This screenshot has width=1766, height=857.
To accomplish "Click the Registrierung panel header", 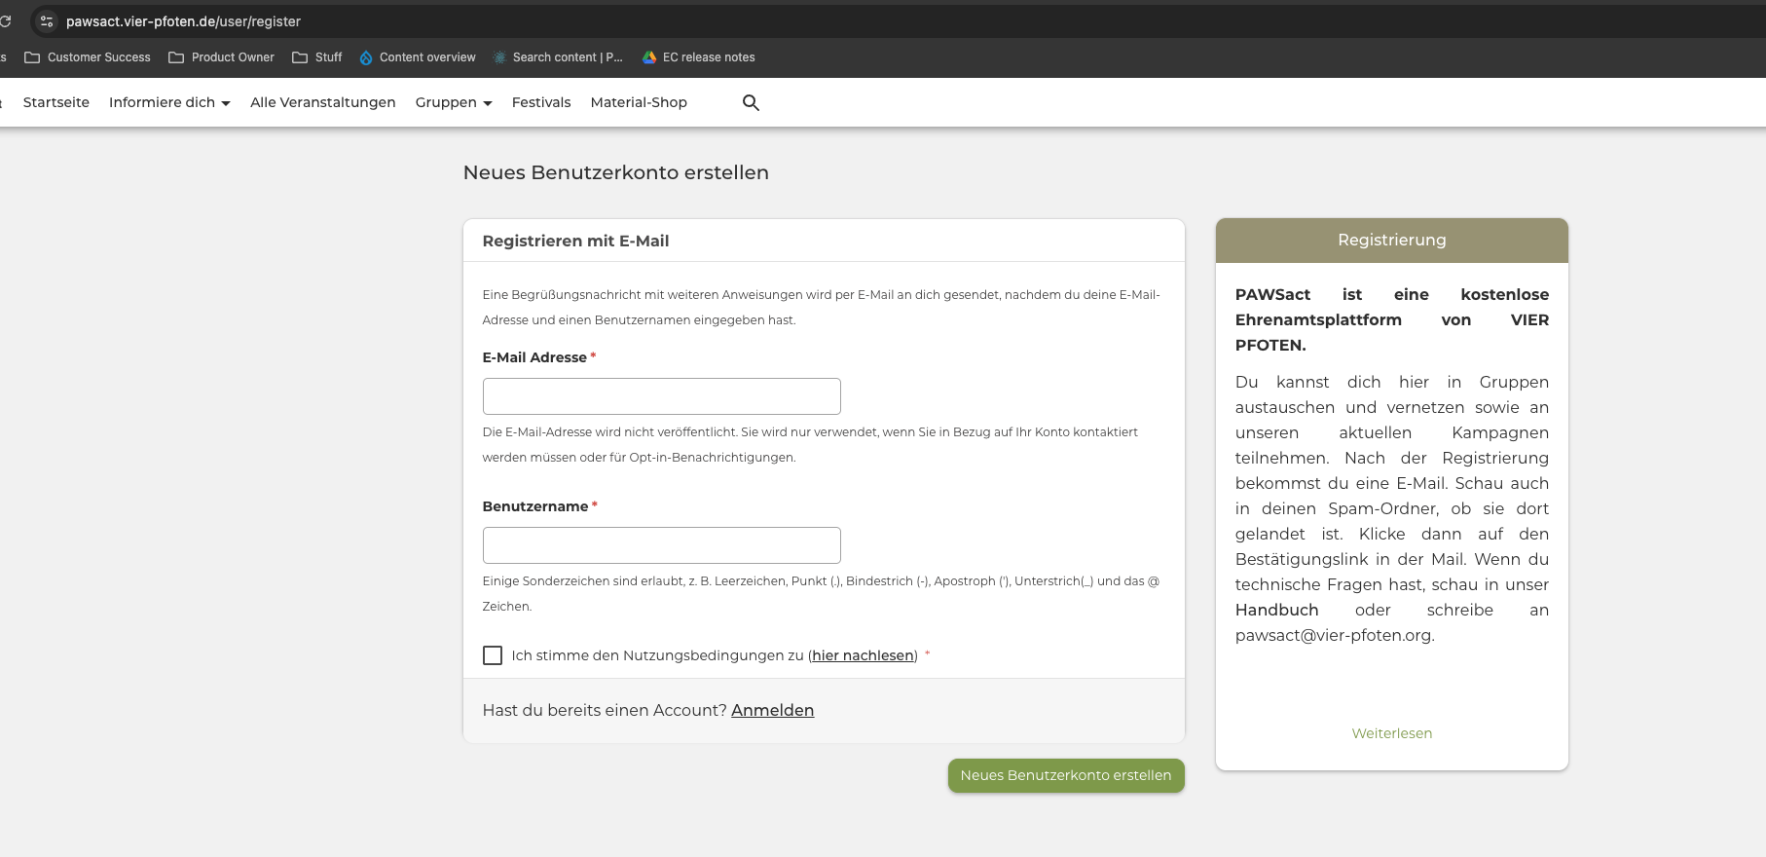I will coord(1392,241).
